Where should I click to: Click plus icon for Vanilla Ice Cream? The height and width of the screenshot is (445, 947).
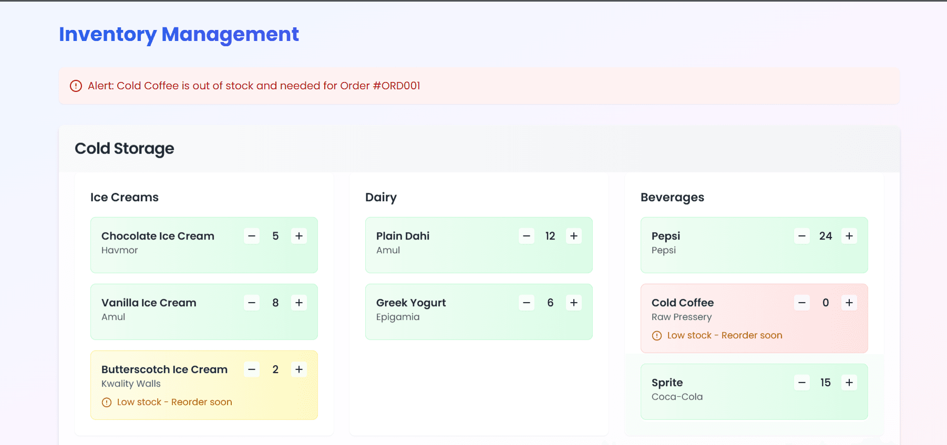click(299, 303)
